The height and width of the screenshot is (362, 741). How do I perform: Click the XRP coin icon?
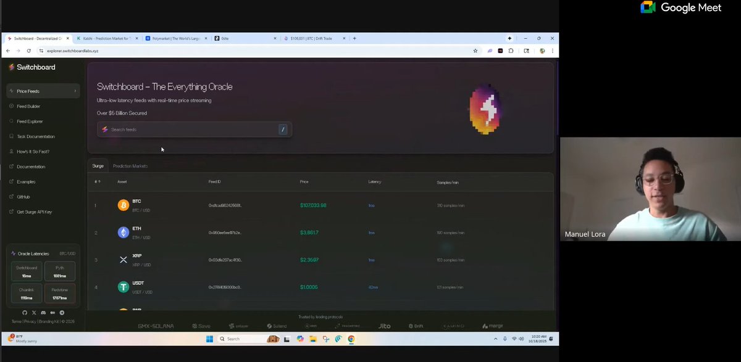(x=124, y=260)
